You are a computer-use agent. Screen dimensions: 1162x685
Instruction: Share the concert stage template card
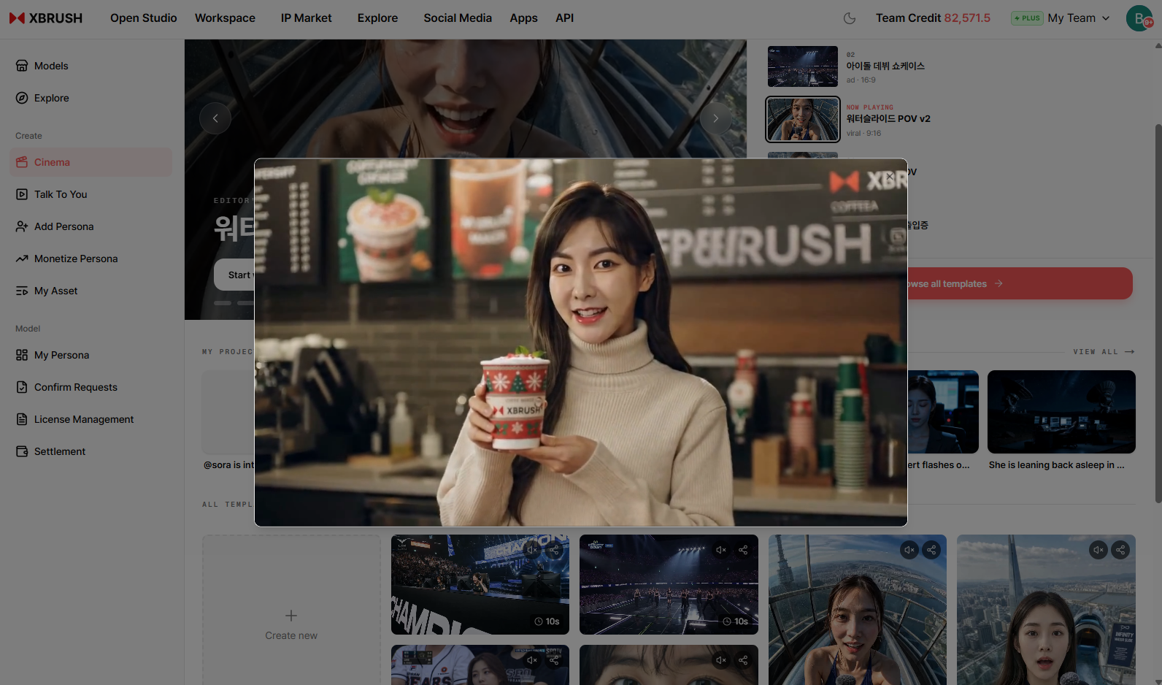pyautogui.click(x=743, y=550)
